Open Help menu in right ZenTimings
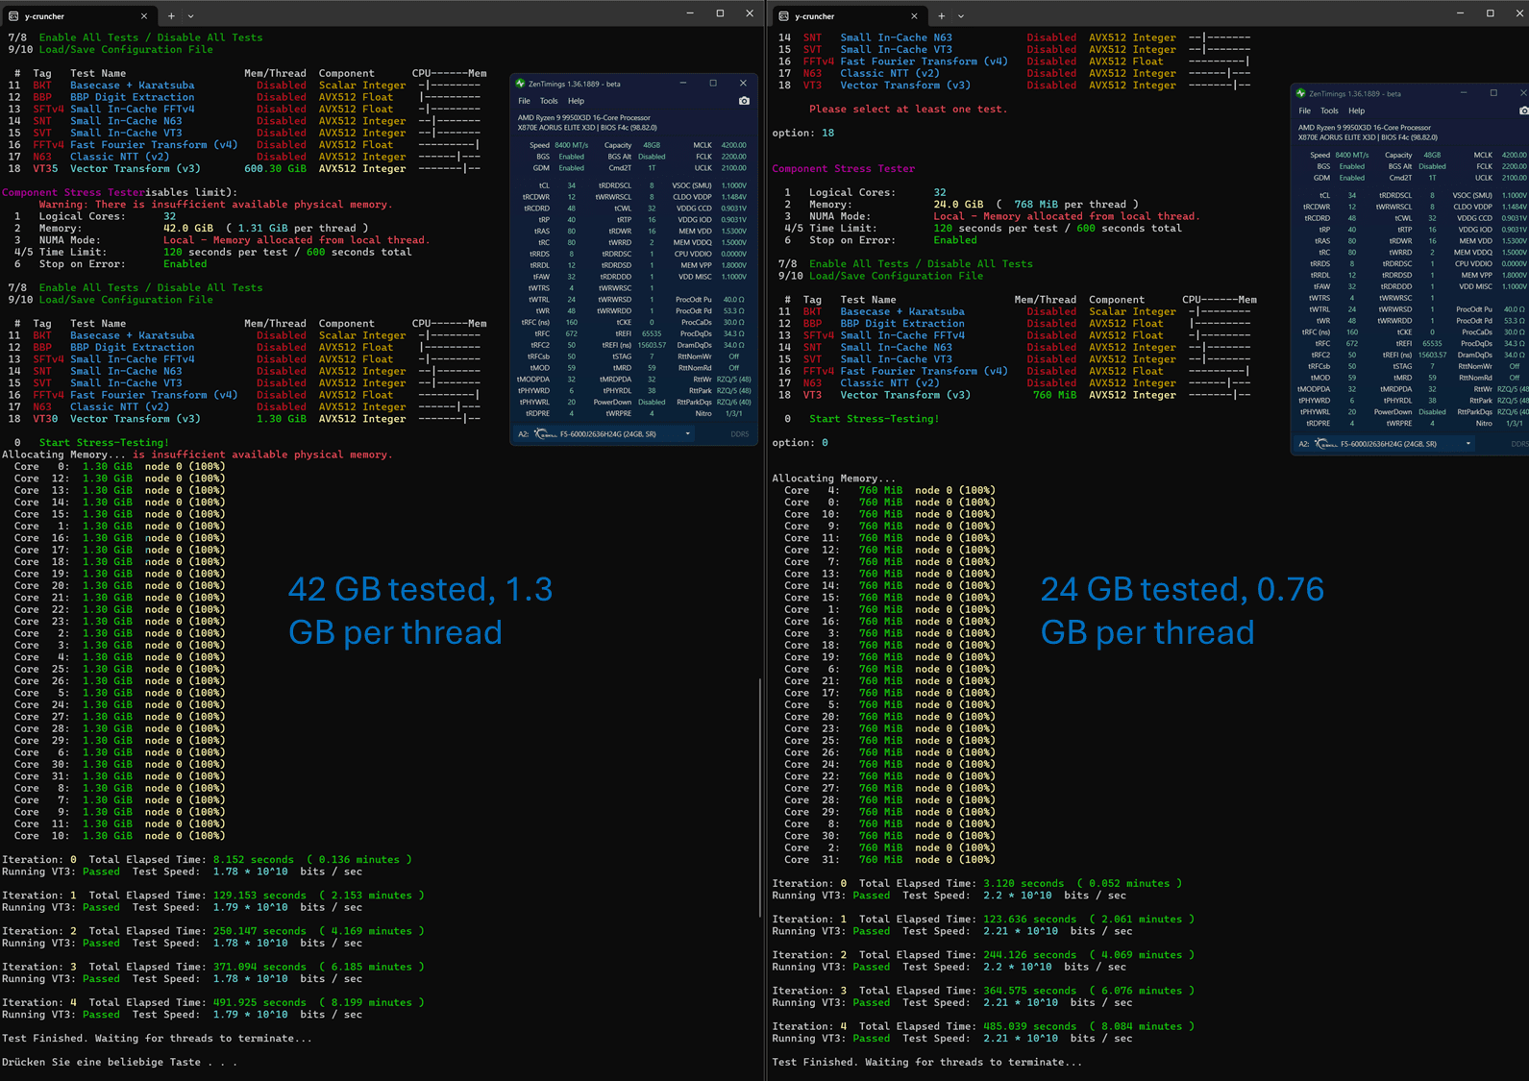 pos(1356,111)
